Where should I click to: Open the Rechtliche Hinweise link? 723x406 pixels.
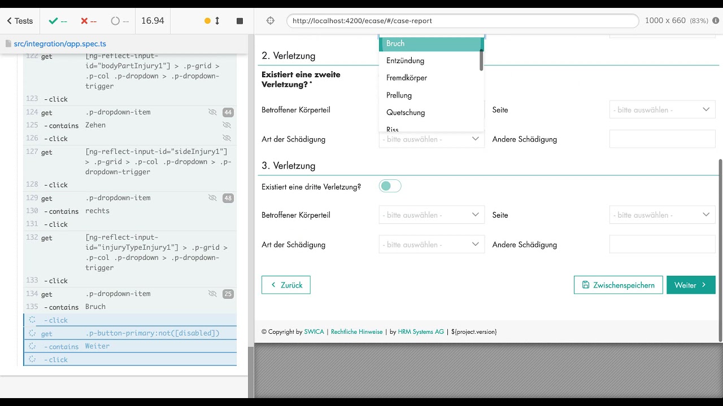point(356,332)
